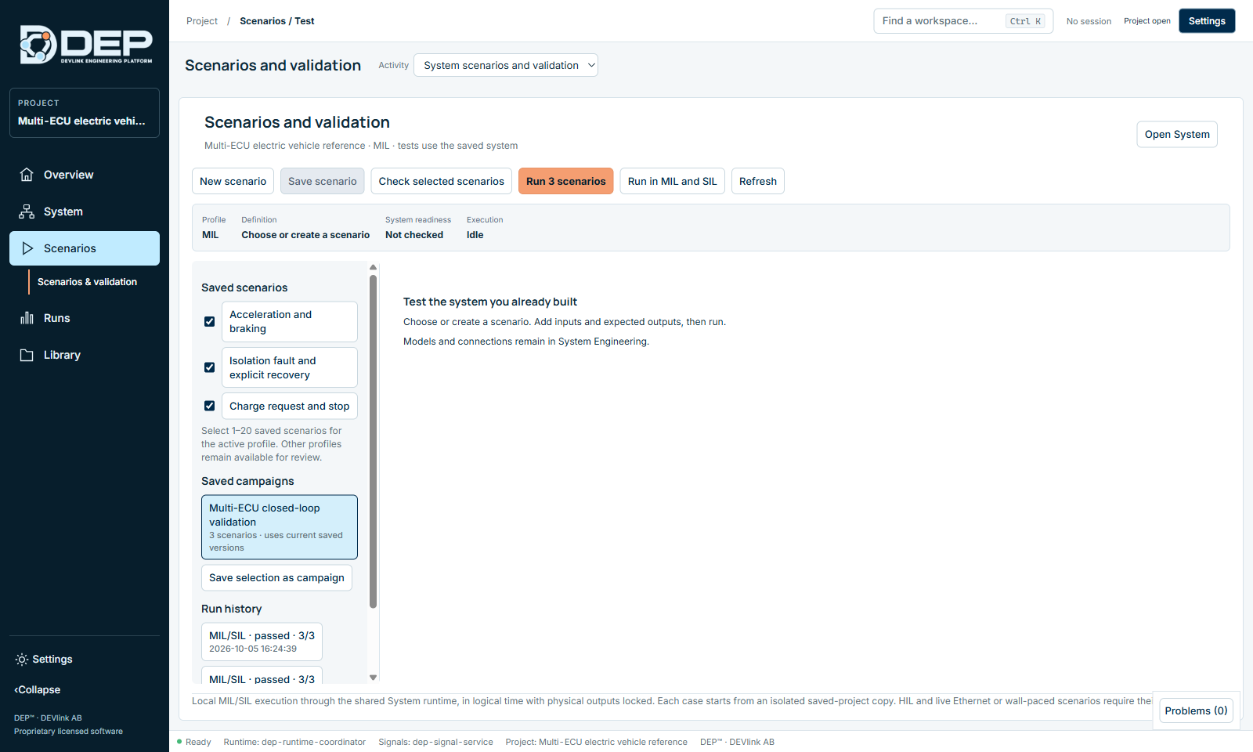
Task: Click the Refresh button
Action: click(758, 181)
